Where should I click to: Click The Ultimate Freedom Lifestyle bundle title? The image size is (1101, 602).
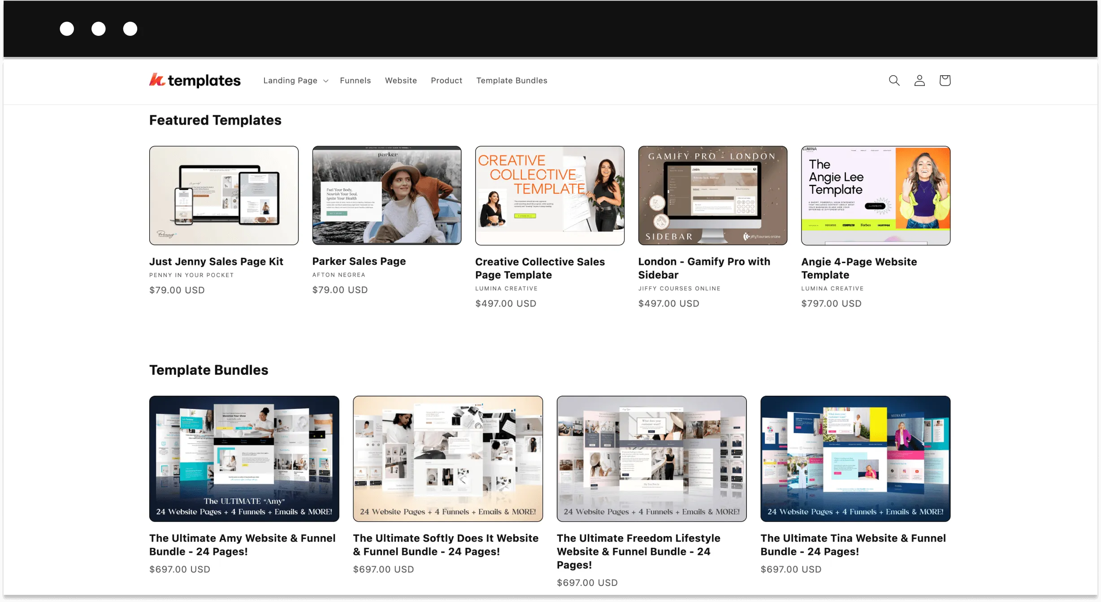pyautogui.click(x=638, y=551)
